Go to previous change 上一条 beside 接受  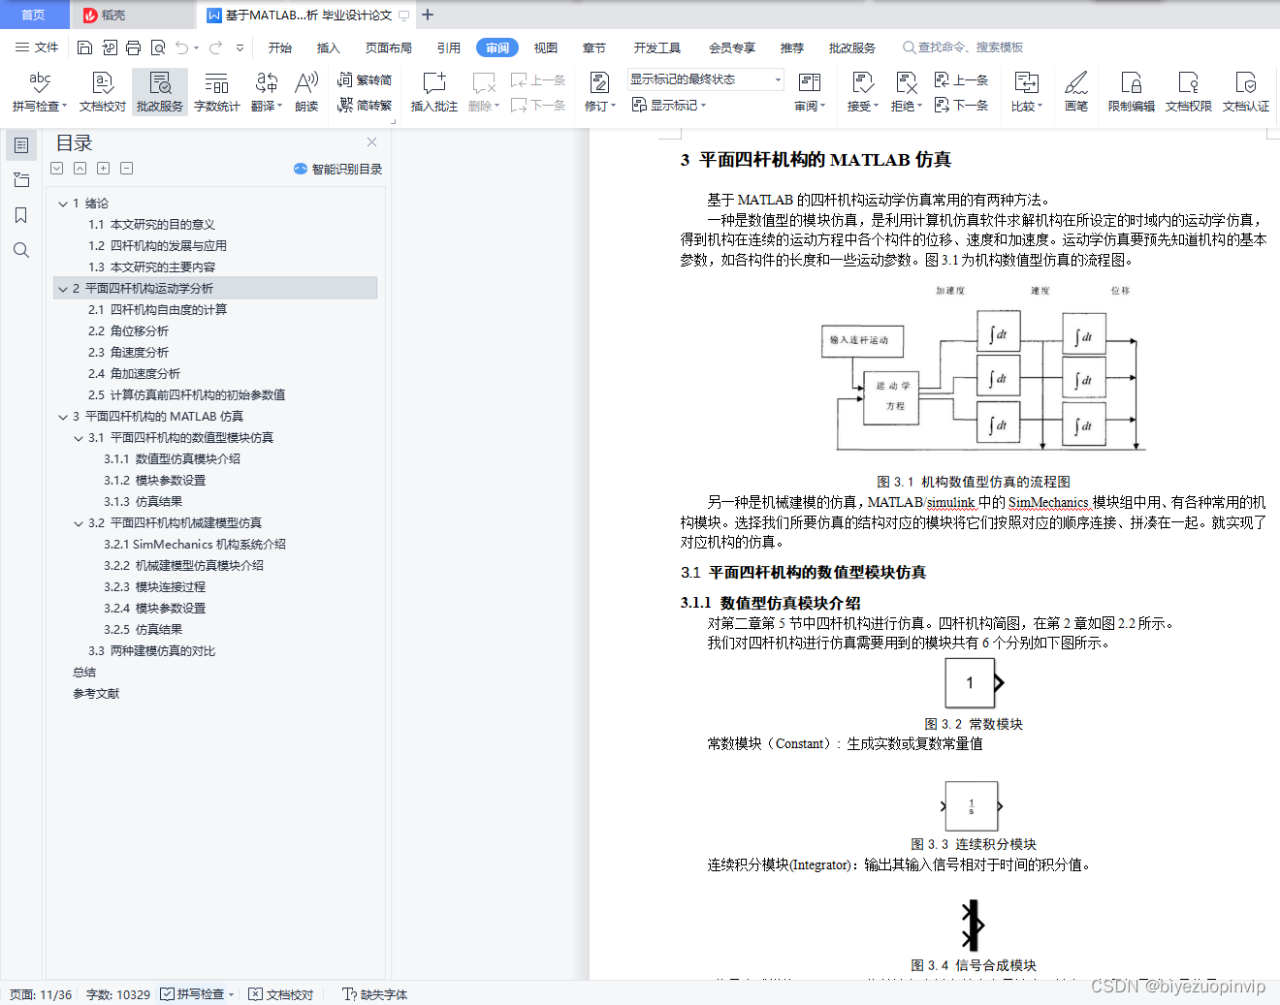point(961,80)
